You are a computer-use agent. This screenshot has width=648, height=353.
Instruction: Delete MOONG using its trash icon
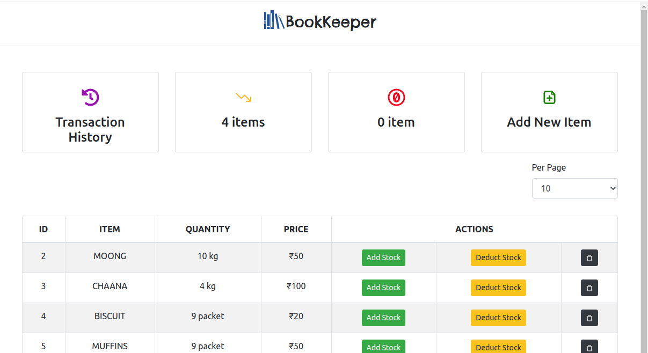click(589, 258)
